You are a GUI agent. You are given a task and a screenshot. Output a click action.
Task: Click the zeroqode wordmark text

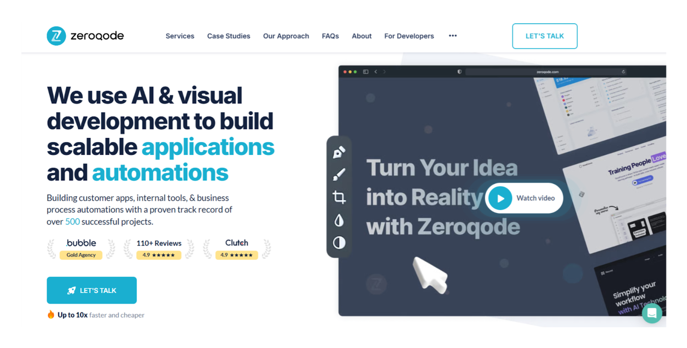97,36
